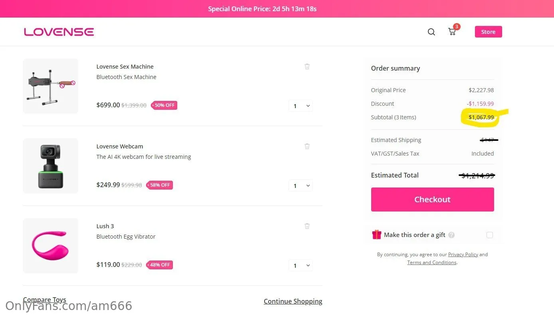554x318 pixels.
Task: Open quantity dropdown for Bluetooth Sex Machine
Action: (x=301, y=106)
